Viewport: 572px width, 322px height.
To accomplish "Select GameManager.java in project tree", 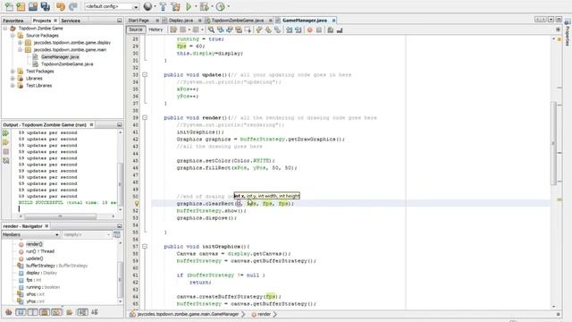I will point(60,57).
